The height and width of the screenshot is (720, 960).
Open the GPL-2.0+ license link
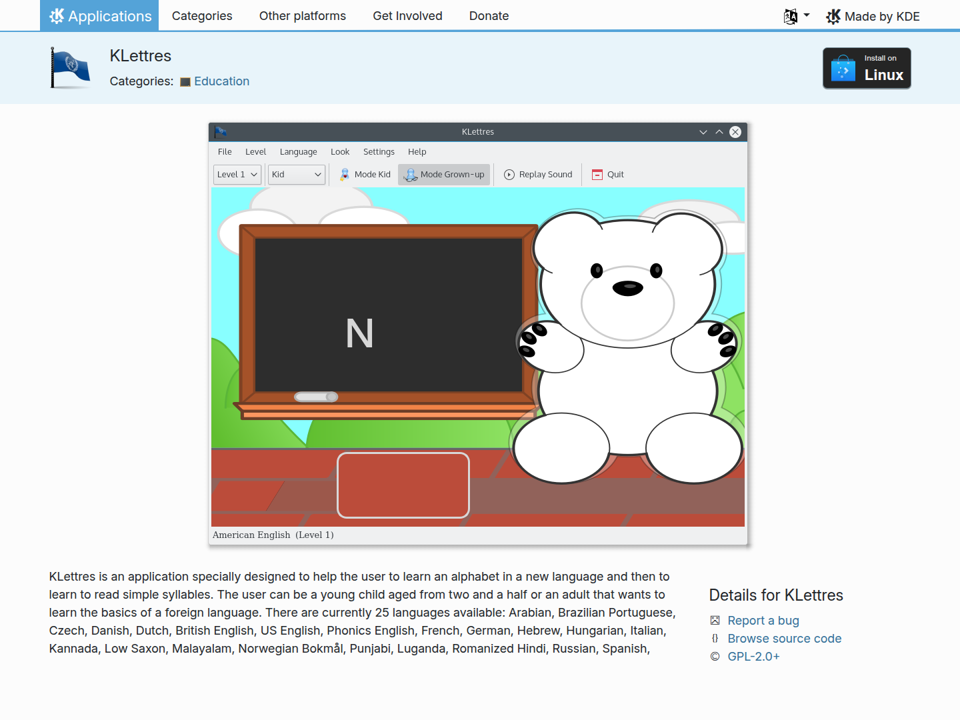point(754,657)
